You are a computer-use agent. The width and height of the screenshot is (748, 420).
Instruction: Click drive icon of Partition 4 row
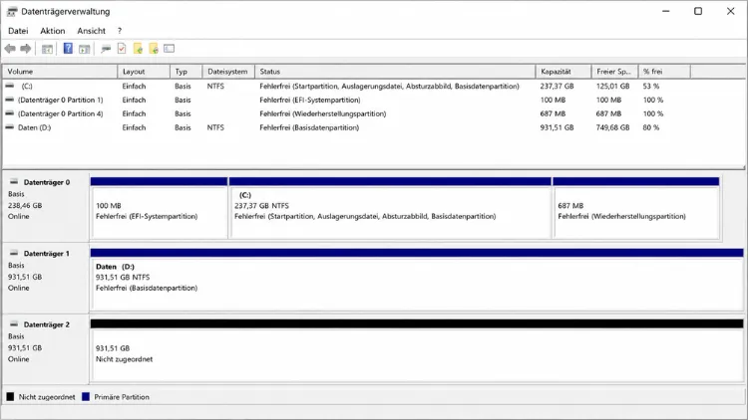10,113
